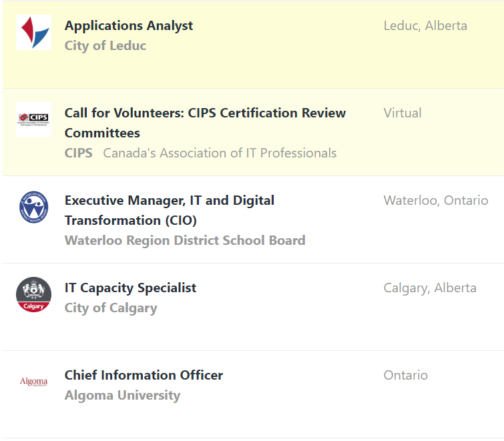Image resolution: width=504 pixels, height=441 pixels.
Task: Open the CIPS Certification Review Committees volunteer call
Action: 205,113
